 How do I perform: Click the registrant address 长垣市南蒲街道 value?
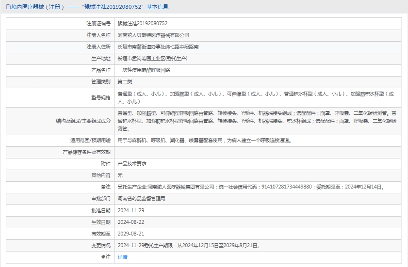click(x=158, y=47)
